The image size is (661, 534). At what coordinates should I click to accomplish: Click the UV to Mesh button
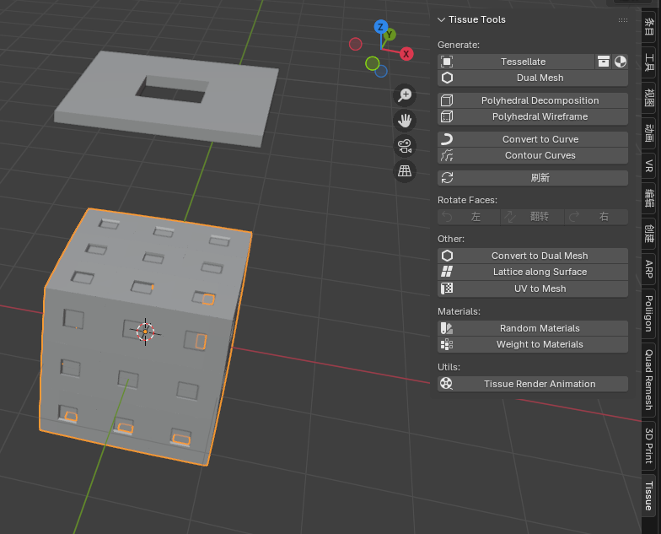[x=533, y=289]
